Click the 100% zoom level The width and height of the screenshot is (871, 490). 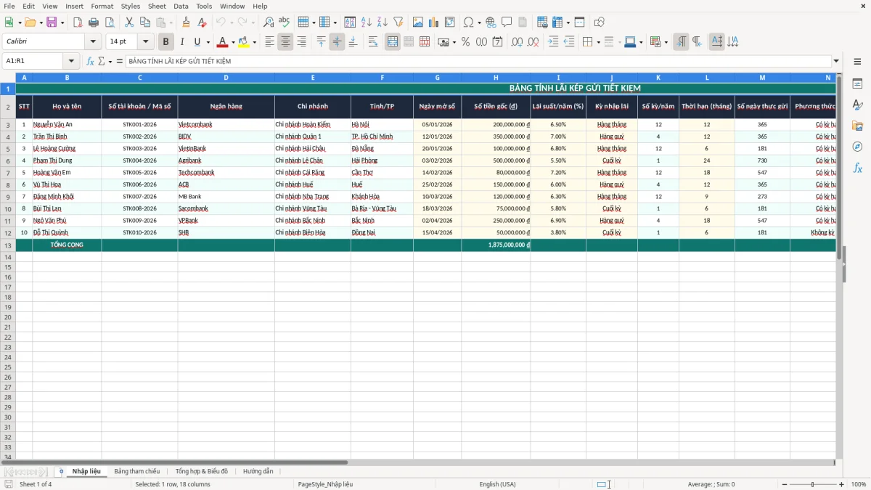tap(859, 484)
